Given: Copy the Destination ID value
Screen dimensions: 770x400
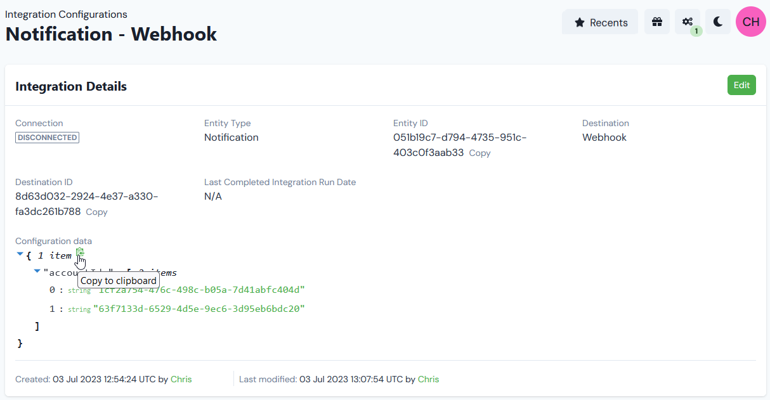Looking at the screenshot, I should [96, 212].
